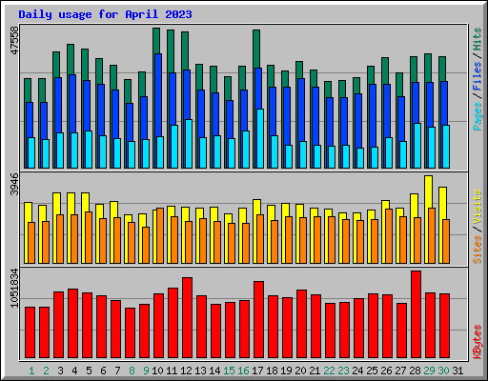Click day 1 on the x-axis

click(31, 371)
